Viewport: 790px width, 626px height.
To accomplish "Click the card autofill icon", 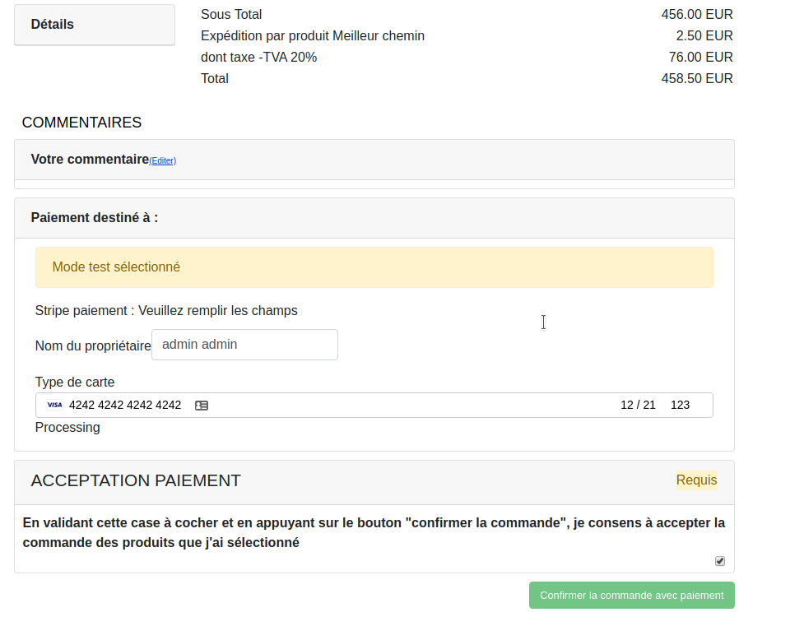I will tap(202, 406).
